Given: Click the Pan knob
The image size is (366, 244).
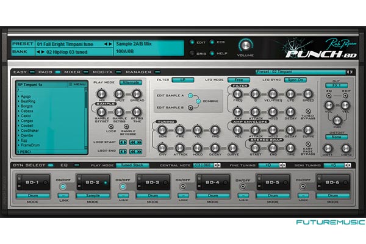Looking at the screenshot, I should (x=337, y=121).
